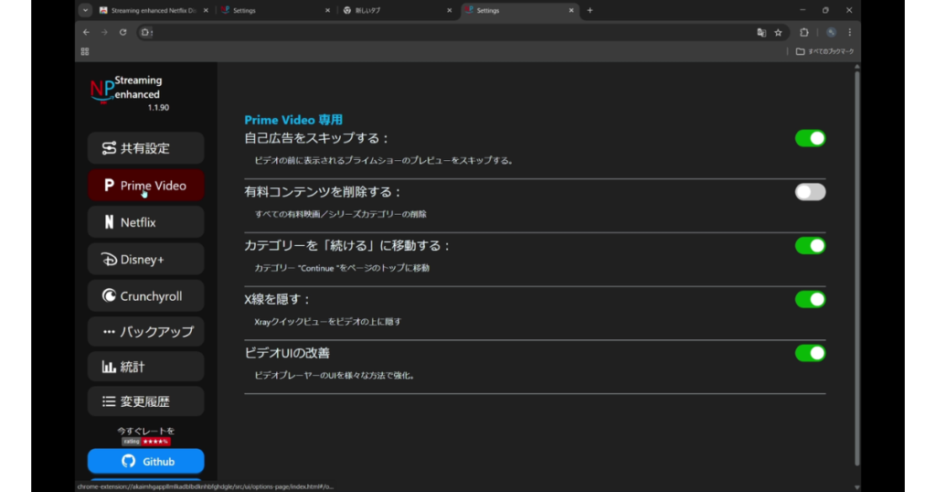The image size is (936, 492).
Task: Click the Github button
Action: [x=145, y=461]
